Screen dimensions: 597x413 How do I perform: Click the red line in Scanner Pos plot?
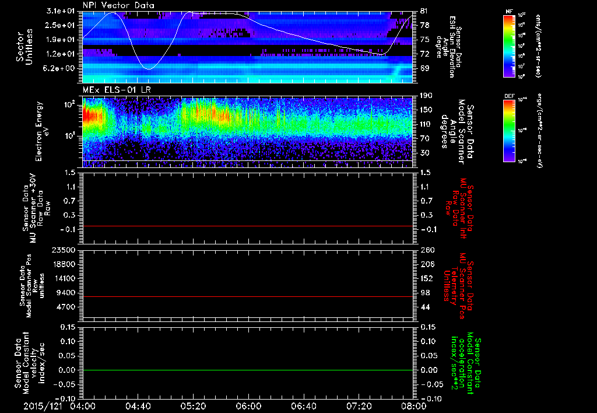pyautogui.click(x=248, y=296)
